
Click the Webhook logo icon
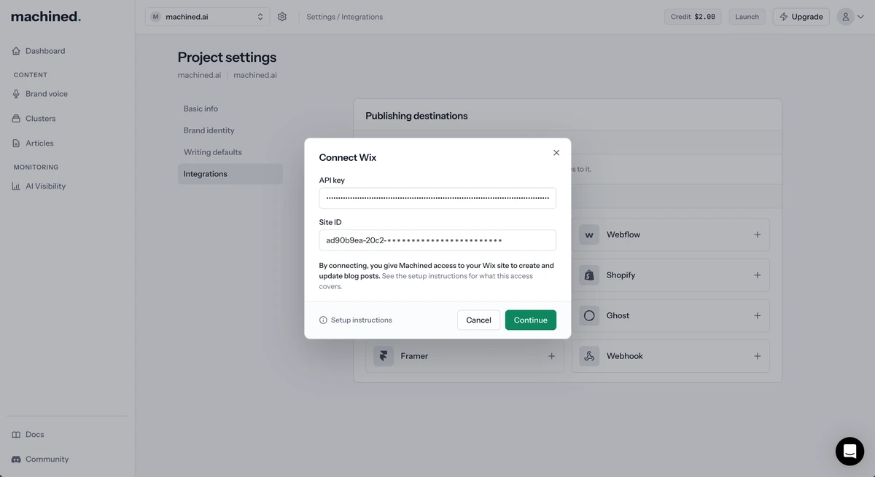[x=589, y=356]
